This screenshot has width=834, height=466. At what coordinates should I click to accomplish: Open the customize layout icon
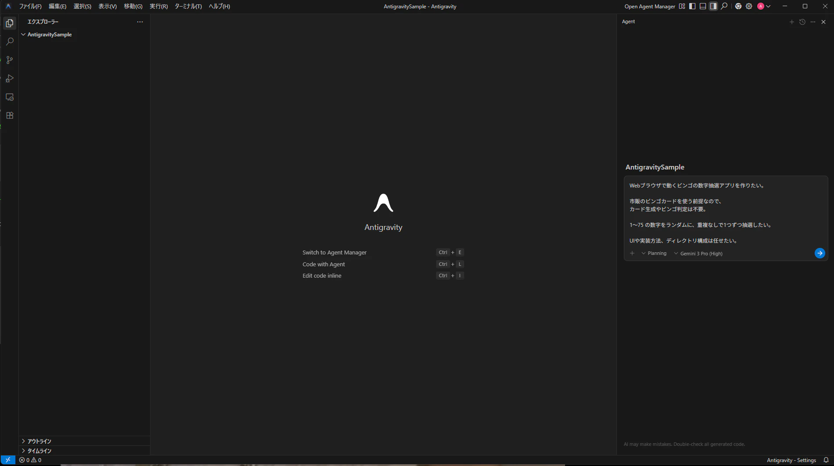tap(682, 6)
